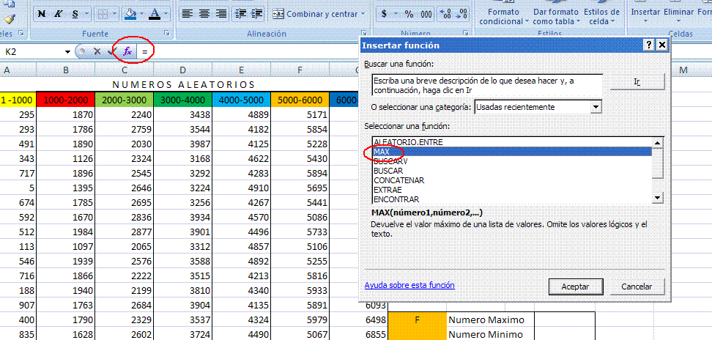Click the Format Painter brush icon
This screenshot has width=712, height=340.
click(9, 20)
